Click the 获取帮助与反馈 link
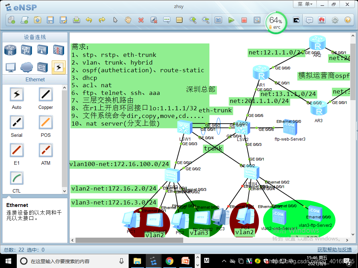 pyautogui.click(x=334, y=250)
